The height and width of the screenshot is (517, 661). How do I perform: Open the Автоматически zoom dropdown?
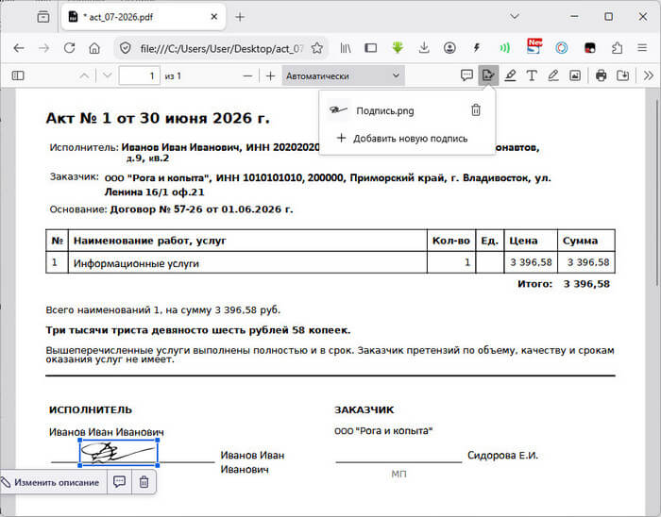pos(343,75)
